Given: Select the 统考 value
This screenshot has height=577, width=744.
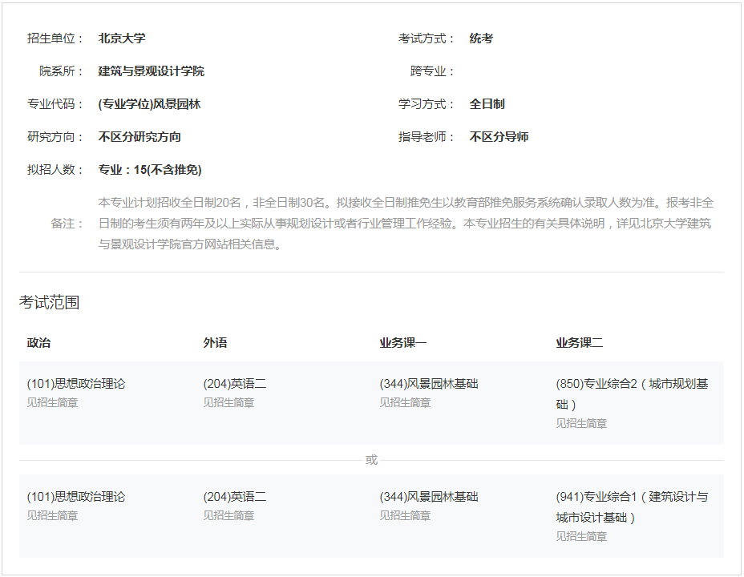Looking at the screenshot, I should 481,38.
